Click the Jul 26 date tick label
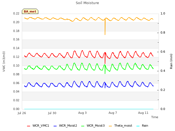 (x=22, y=113)
